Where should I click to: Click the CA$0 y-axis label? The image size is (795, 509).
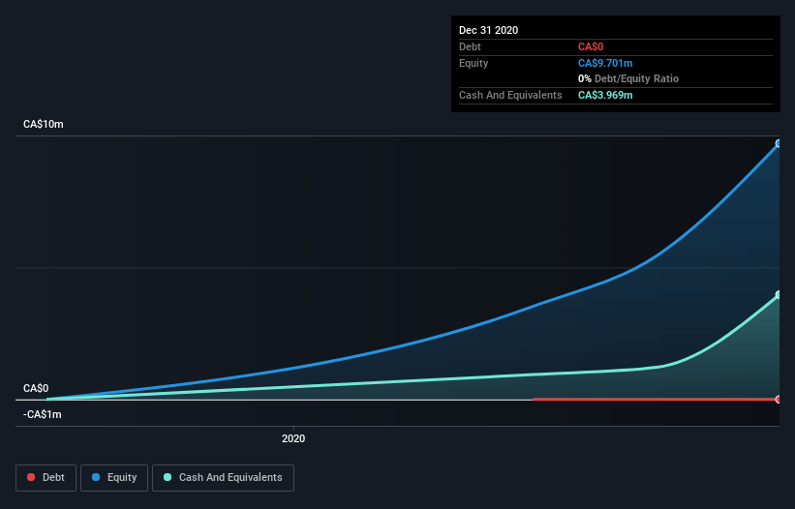36,388
